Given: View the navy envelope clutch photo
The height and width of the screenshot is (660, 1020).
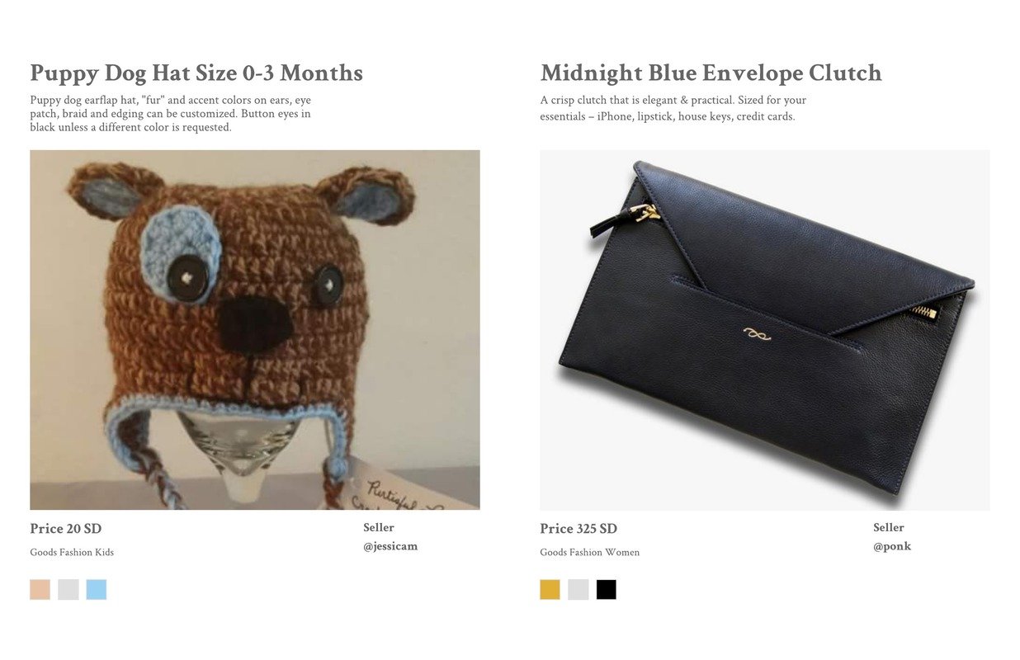Looking at the screenshot, I should pos(765,330).
